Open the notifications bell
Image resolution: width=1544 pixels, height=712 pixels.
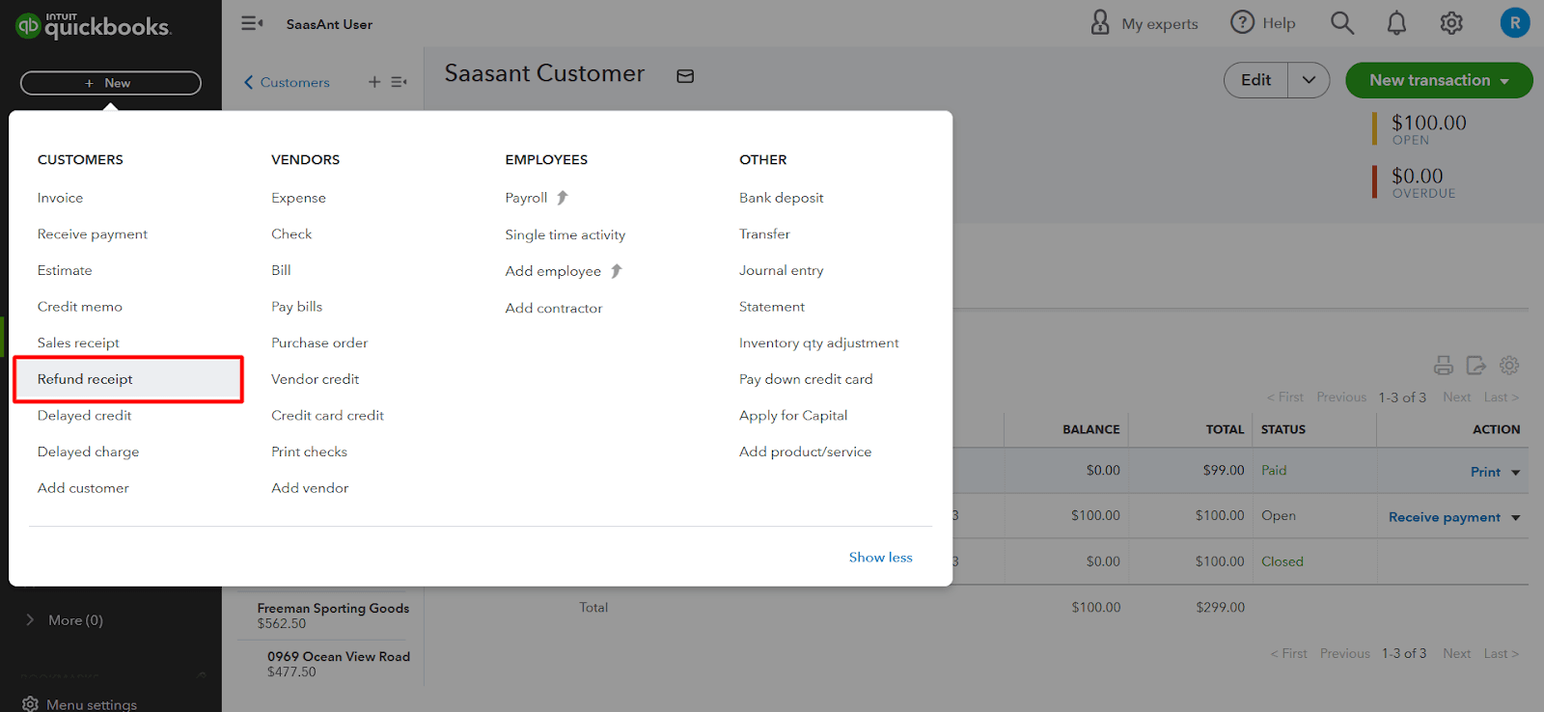pyautogui.click(x=1396, y=23)
